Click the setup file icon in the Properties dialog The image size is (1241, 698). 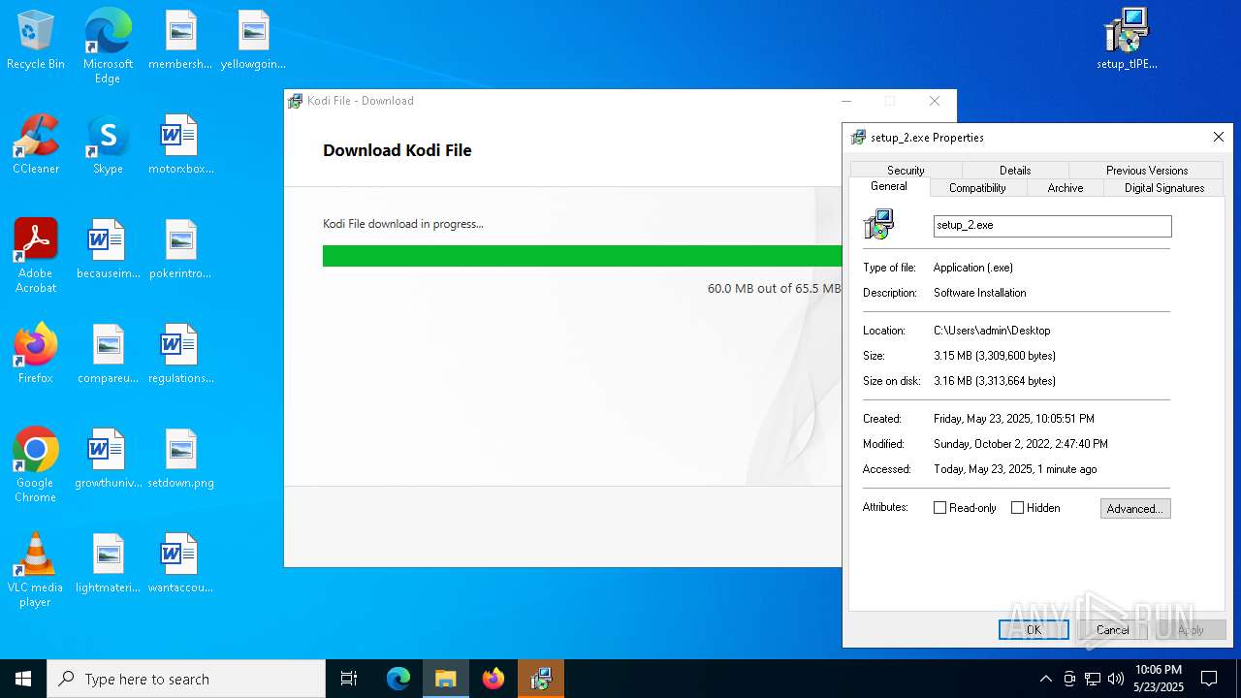pyautogui.click(x=878, y=225)
